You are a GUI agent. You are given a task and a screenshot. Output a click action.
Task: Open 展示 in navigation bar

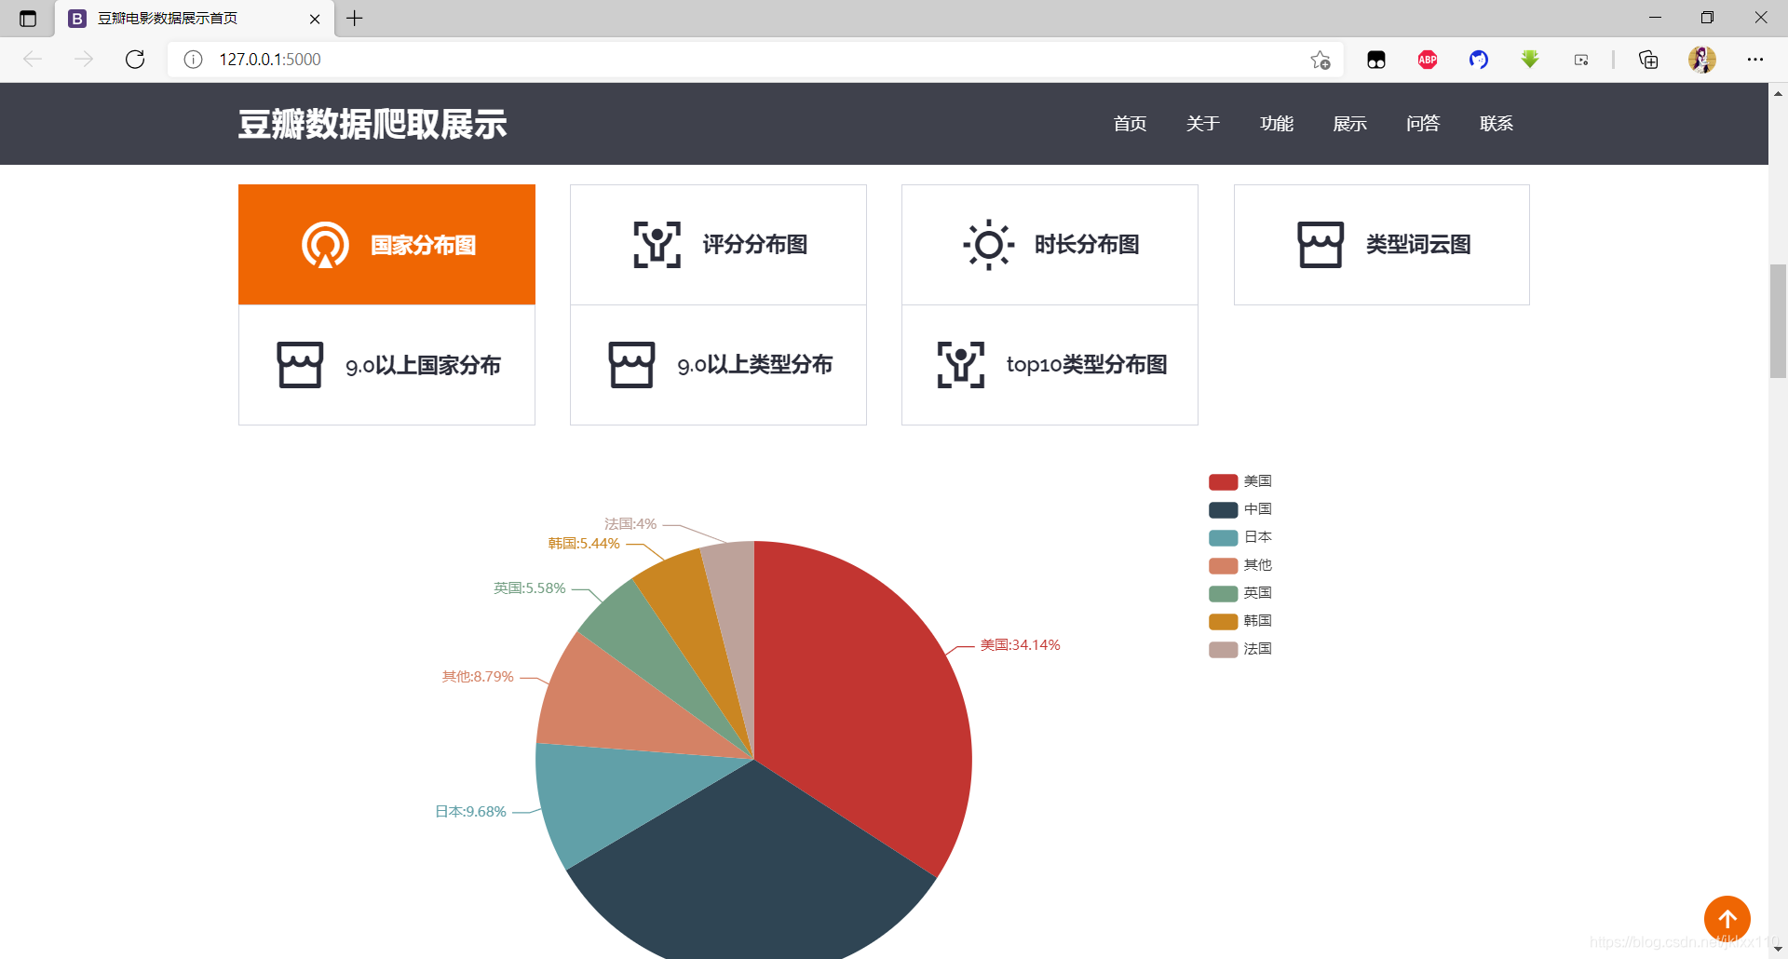[x=1349, y=124]
